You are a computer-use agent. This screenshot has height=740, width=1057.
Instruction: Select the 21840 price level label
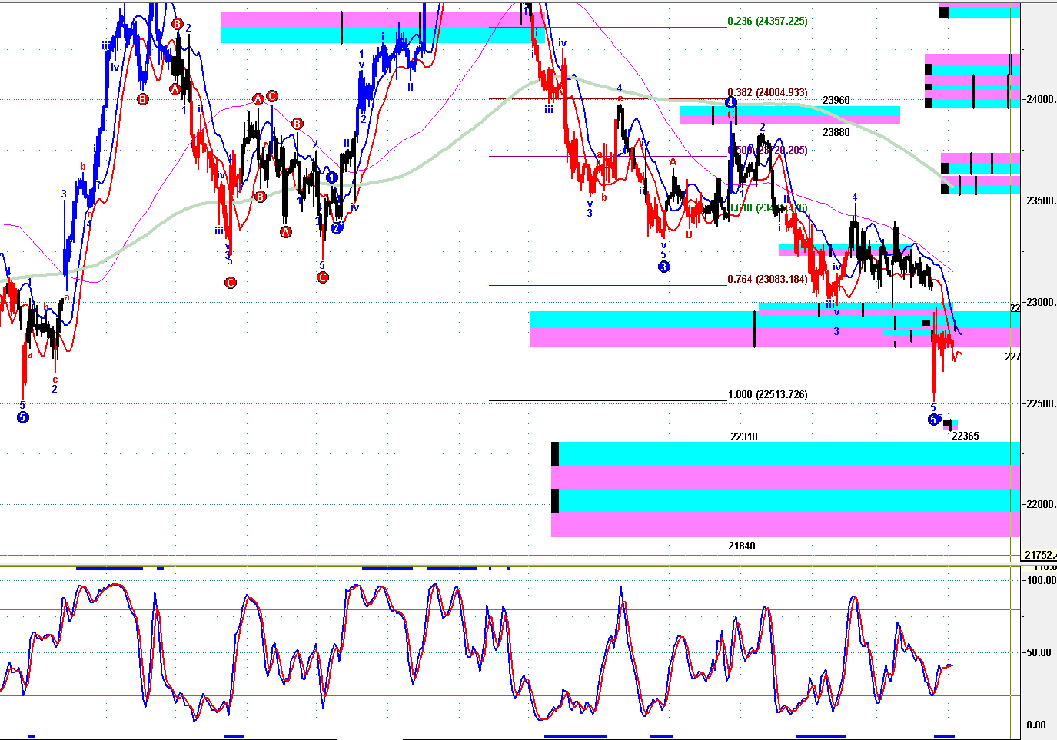(x=742, y=546)
